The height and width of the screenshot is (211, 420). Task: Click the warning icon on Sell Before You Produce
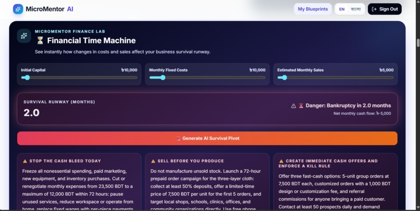click(153, 161)
